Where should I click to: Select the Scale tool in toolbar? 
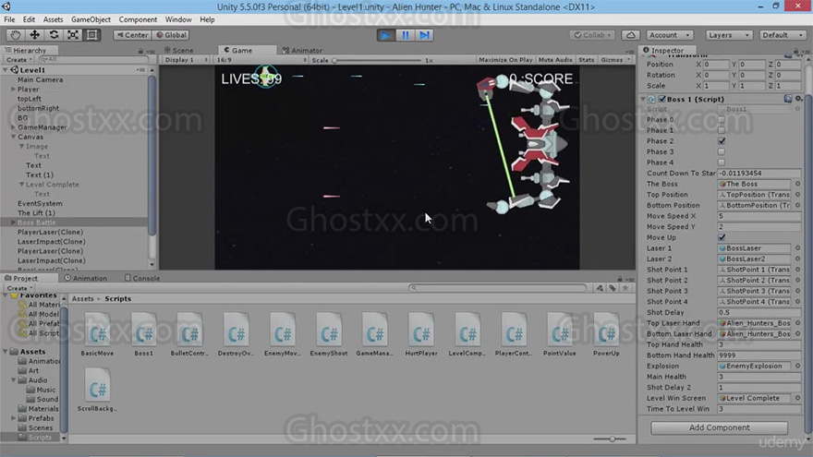(x=73, y=35)
